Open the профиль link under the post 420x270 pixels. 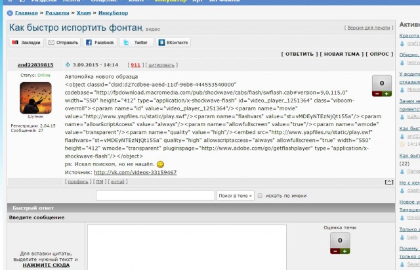click(x=78, y=182)
